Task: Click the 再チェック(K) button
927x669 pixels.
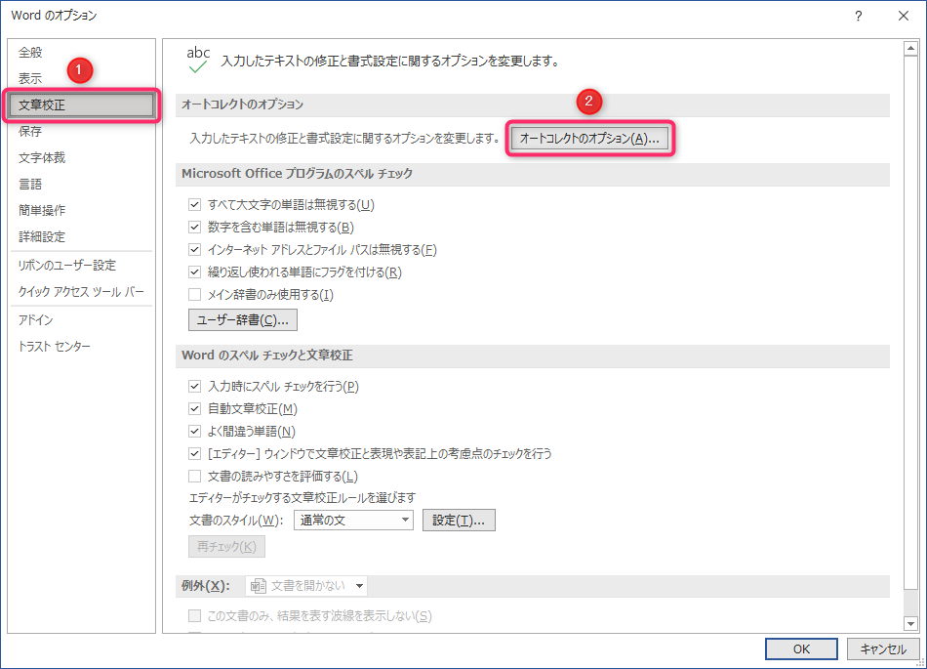Action: (226, 547)
